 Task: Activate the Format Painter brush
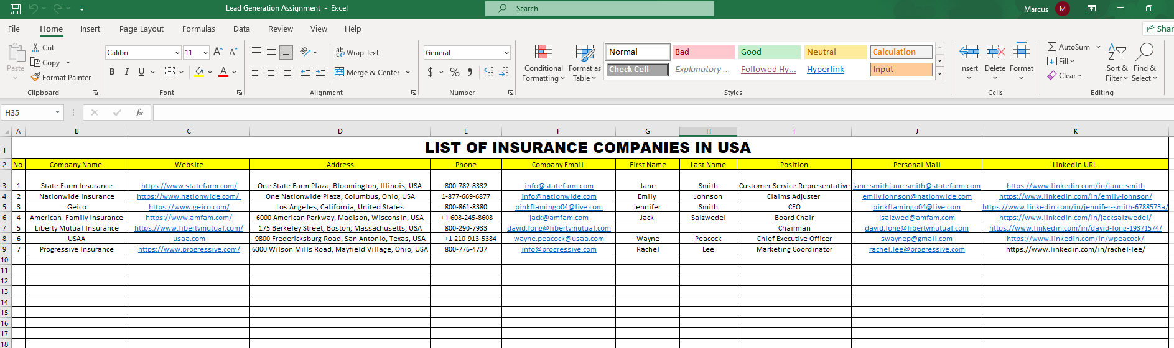tap(61, 78)
